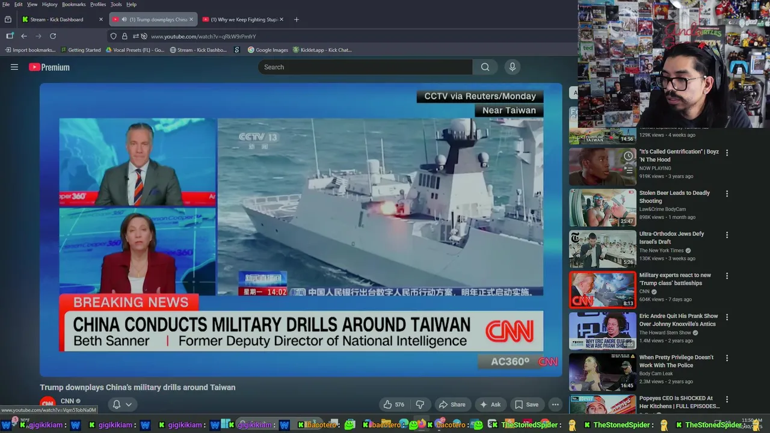Screen dimensions: 770x433
Task: Start voice search with microphone icon
Action: [x=513, y=67]
